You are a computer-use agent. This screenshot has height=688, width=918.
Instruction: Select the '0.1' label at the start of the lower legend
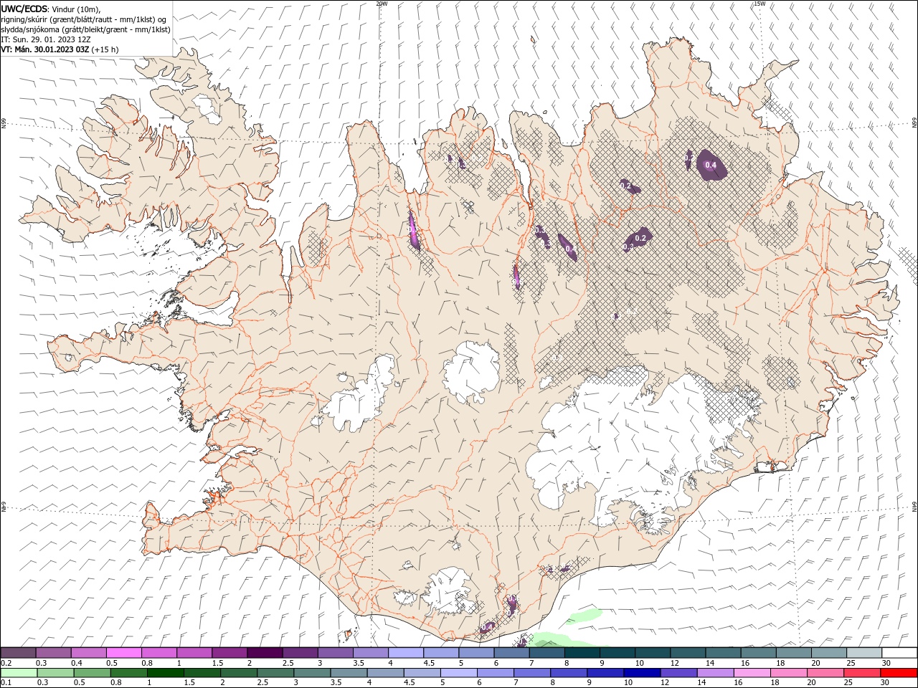[x=5, y=682]
